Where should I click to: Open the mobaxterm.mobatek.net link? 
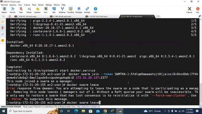88,107
